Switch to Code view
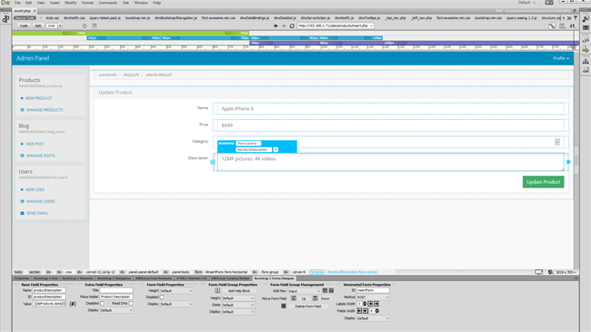This screenshot has width=591, height=332. click(x=24, y=25)
